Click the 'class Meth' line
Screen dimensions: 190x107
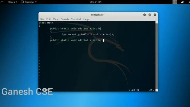click(x=46, y=23)
